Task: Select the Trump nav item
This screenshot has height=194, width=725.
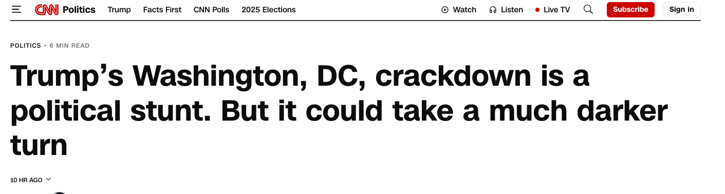Action: pyautogui.click(x=119, y=10)
